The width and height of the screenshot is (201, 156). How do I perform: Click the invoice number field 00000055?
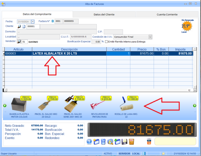(x=71, y=21)
